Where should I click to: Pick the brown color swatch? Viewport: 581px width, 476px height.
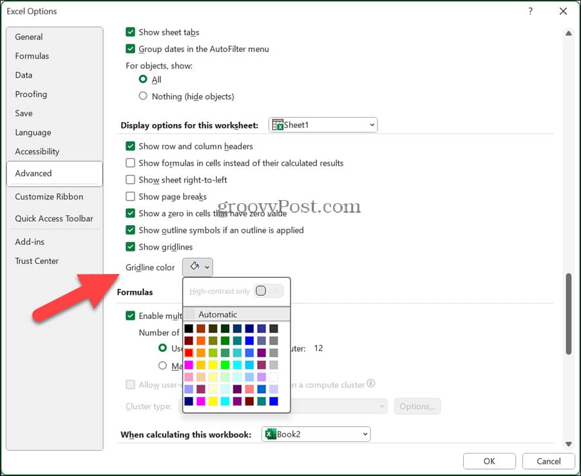[x=201, y=328]
